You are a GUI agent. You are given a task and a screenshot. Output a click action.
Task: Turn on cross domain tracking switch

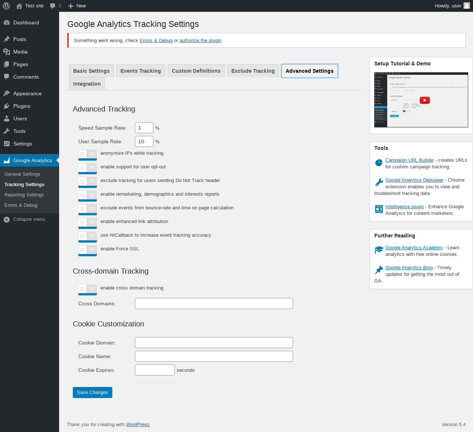[x=87, y=289]
